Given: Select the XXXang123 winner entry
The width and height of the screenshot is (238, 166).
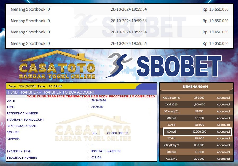Looking at the screenshot, I should [171, 111].
